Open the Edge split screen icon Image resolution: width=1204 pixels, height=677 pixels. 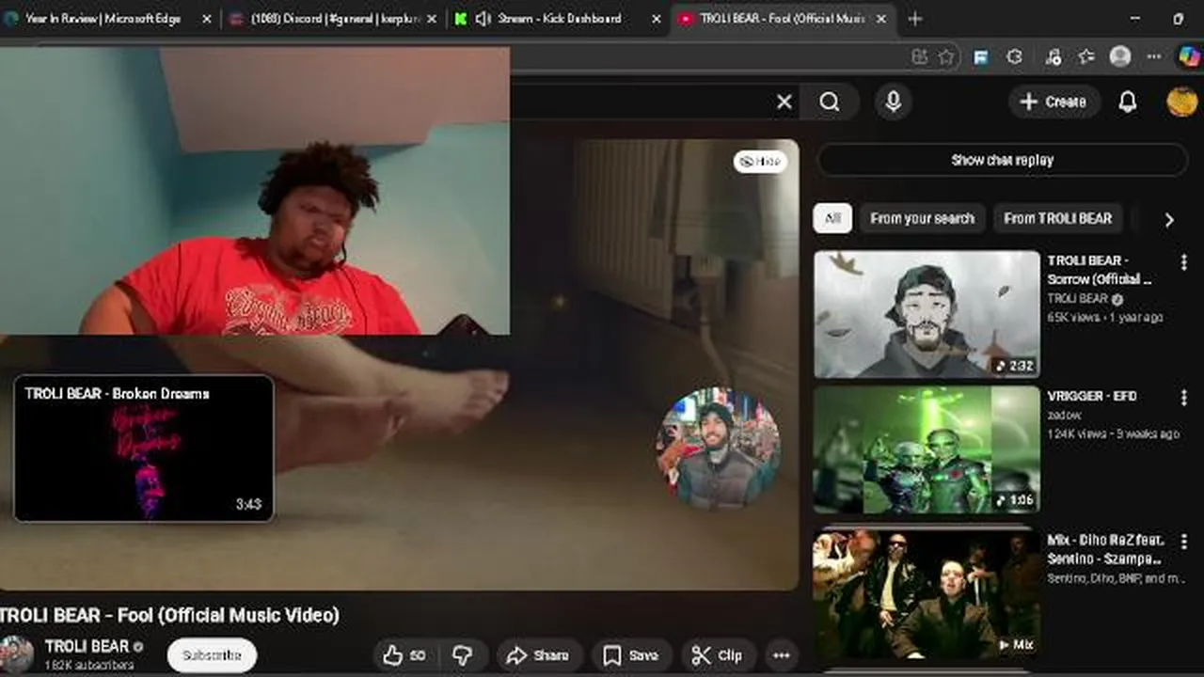pos(920,56)
